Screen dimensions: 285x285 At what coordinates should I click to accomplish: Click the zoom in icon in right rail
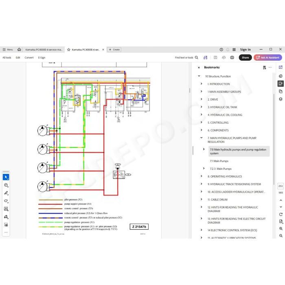281,229
